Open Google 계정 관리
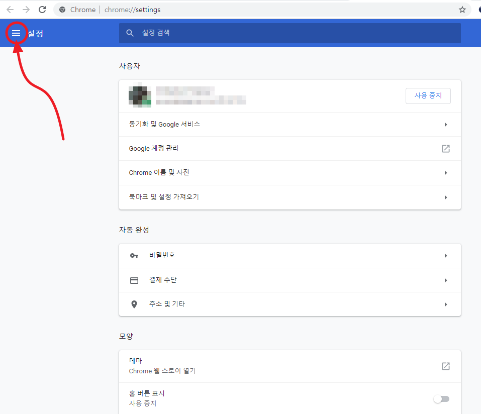The image size is (481, 414). tap(290, 149)
